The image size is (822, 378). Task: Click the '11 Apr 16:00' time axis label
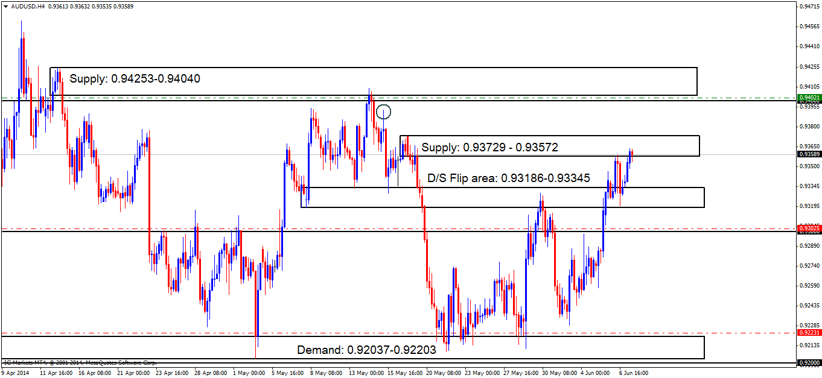[x=55, y=373]
